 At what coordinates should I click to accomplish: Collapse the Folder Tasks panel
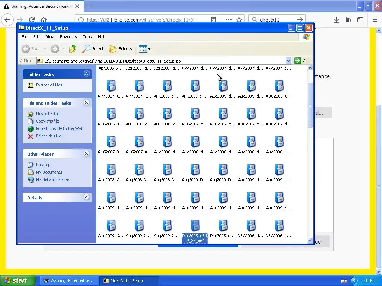pos(87,74)
